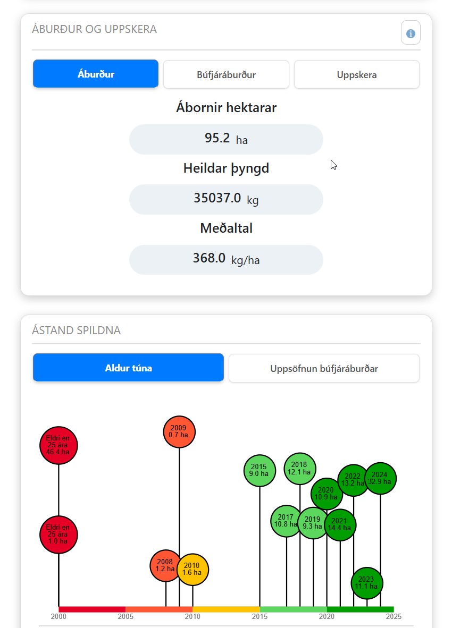Click the 35037.0 kg total weight field
452x628 pixels.
(226, 199)
